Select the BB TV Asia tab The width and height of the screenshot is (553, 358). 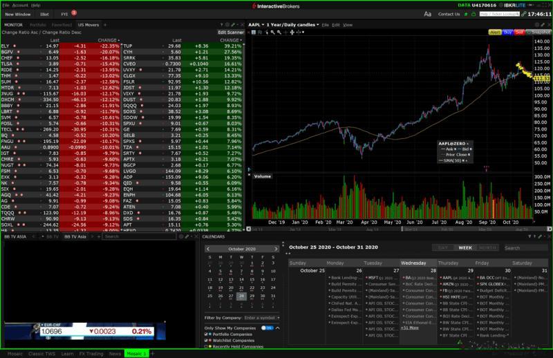point(75,236)
